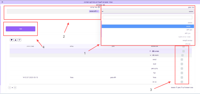Check the box for user eyal
Image resolution: width=200 pixels, height=94 pixels.
182,64
